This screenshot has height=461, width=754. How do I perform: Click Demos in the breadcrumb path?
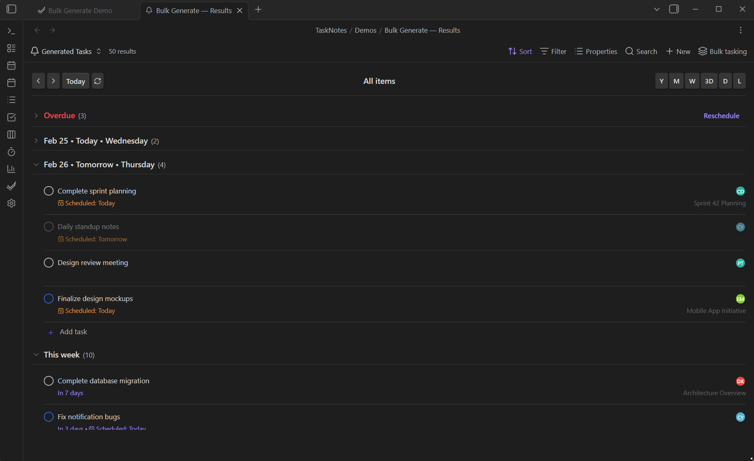coord(365,30)
